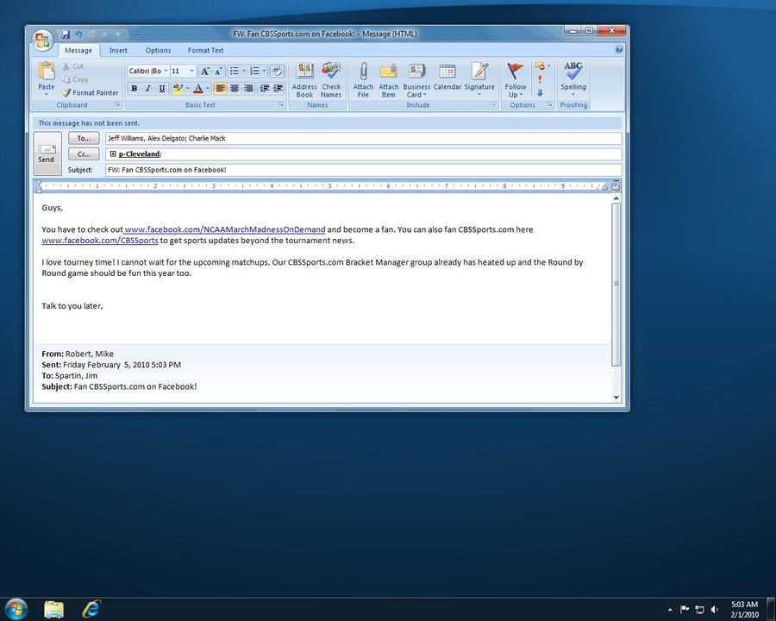The height and width of the screenshot is (621, 776).
Task: Increase the paragraph indent
Action: pyautogui.click(x=278, y=88)
